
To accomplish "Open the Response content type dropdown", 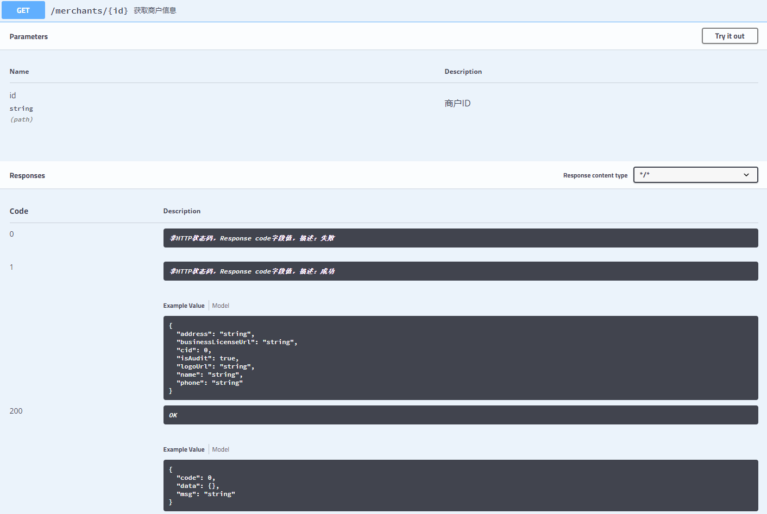I will 695,175.
